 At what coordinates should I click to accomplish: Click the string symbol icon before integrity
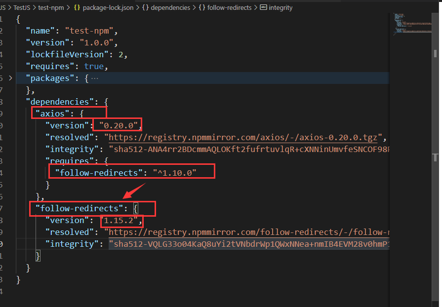click(x=263, y=8)
